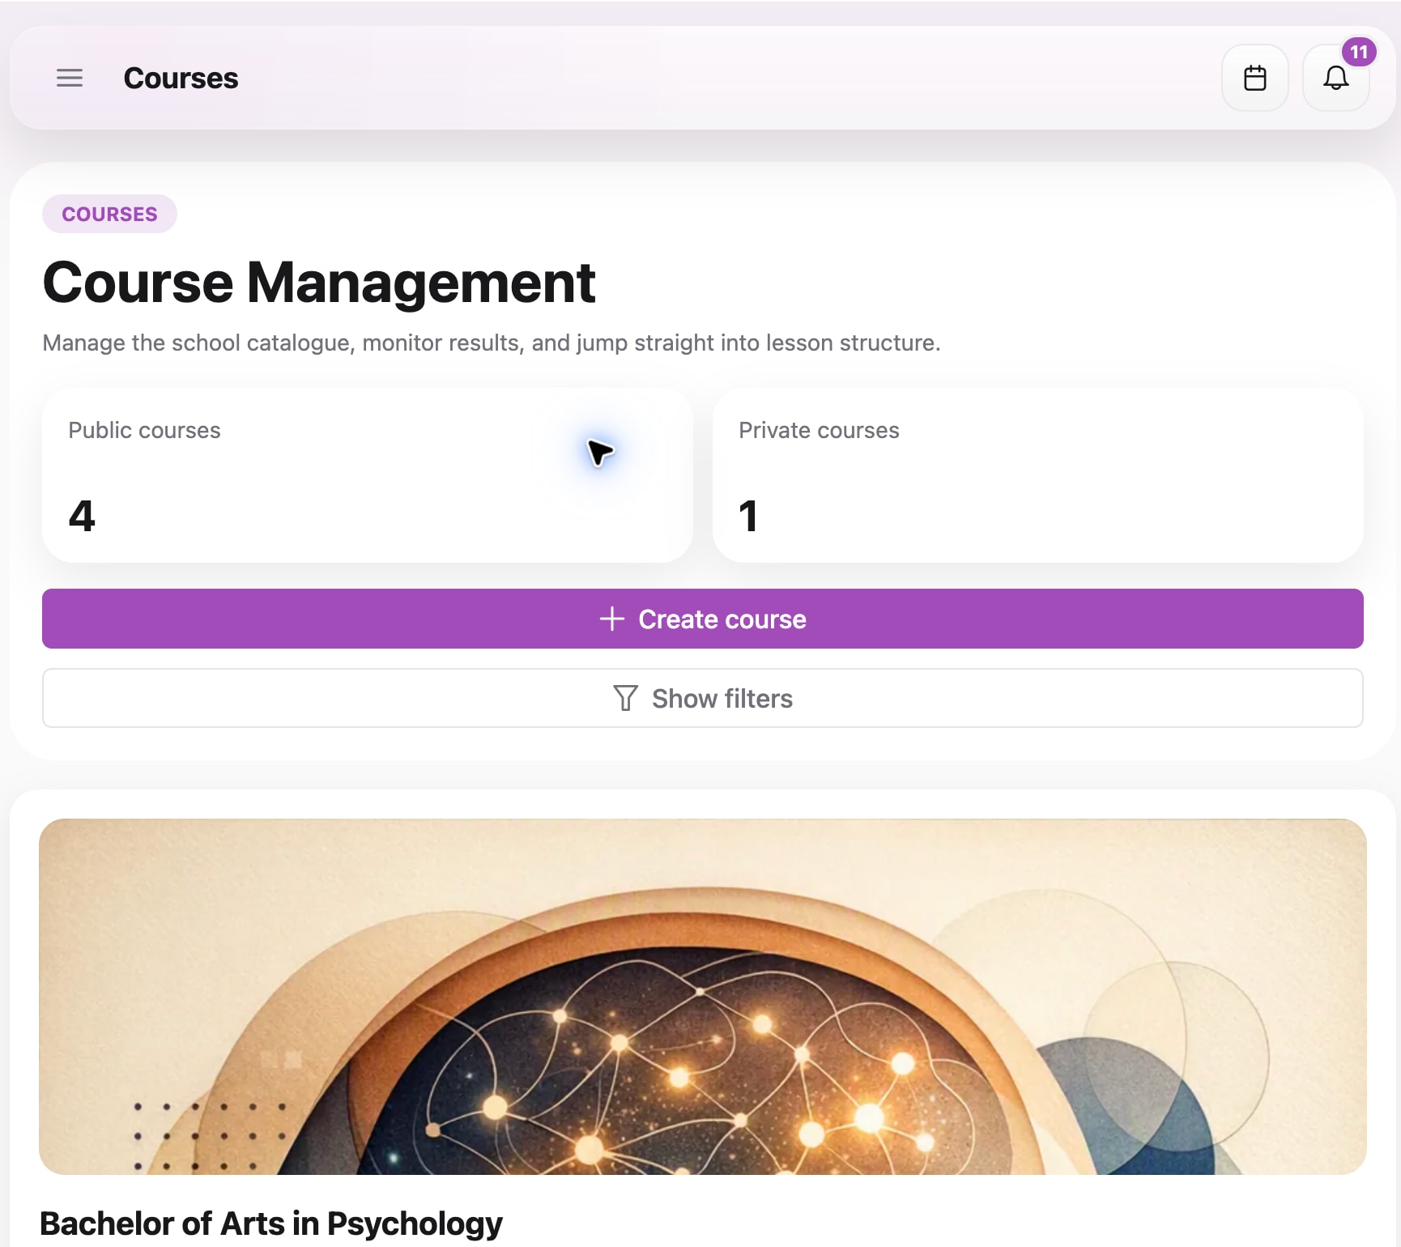
Task: Open the hamburger navigation menu
Action: click(x=70, y=78)
